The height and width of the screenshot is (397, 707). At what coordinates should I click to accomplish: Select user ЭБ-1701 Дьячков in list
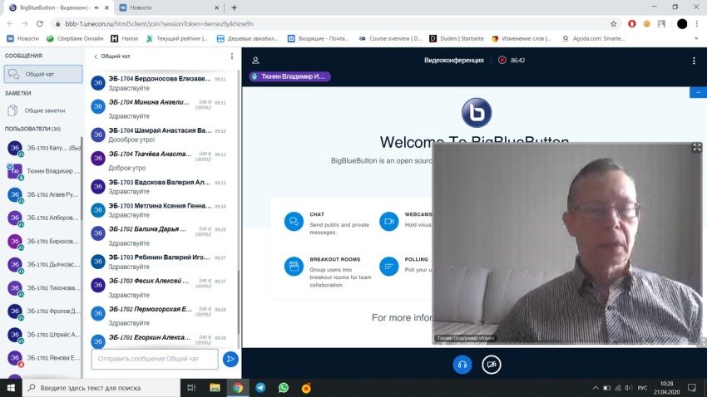pyautogui.click(x=42, y=265)
